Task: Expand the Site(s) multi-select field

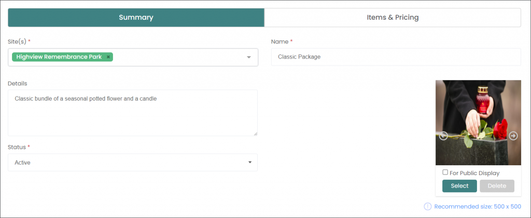Action: click(x=133, y=57)
